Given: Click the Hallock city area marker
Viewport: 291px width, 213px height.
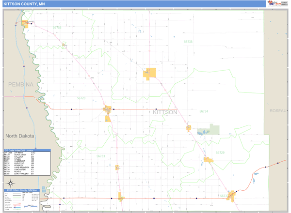Looking at the screenshot, I should (107, 112).
